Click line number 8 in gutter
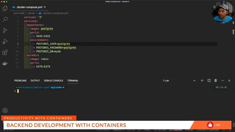The width and height of the screenshot is (235, 132). pyautogui.click(x=18, y=44)
